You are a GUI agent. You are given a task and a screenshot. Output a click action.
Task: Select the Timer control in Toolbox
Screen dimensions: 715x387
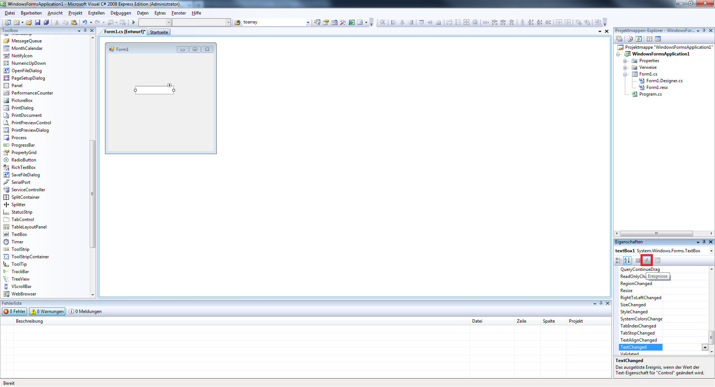point(17,242)
